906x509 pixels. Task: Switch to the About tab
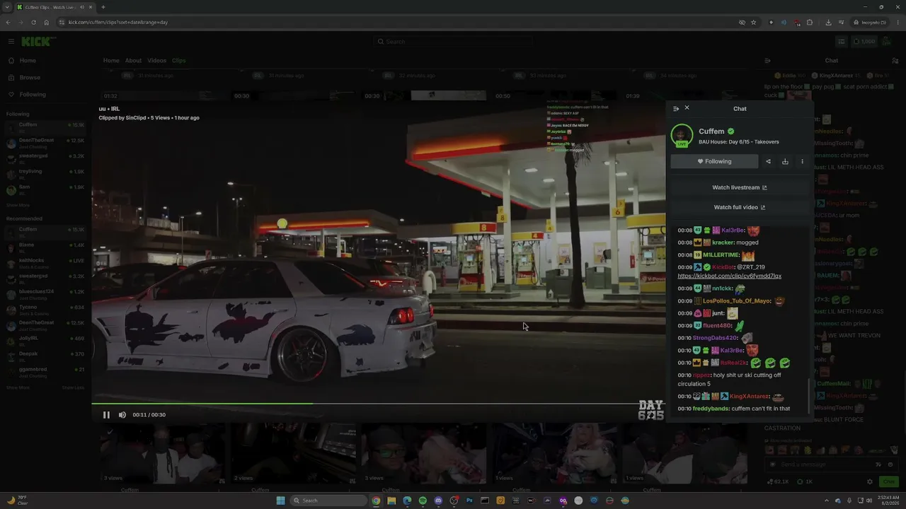[133, 61]
